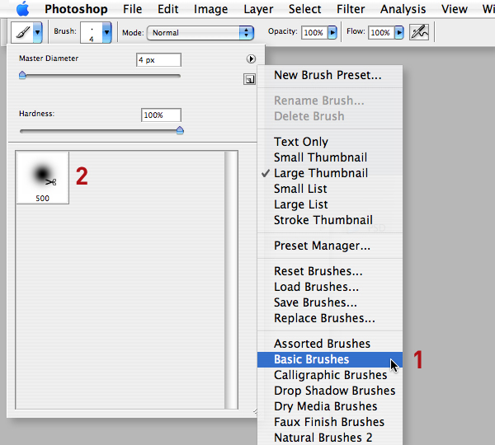This screenshot has width=495, height=445.
Task: Load the Faux Finish Brushes set
Action: [x=328, y=422]
